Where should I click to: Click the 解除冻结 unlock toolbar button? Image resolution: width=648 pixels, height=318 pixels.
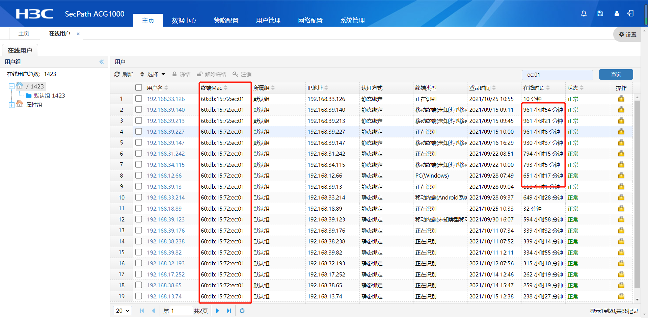click(x=212, y=74)
